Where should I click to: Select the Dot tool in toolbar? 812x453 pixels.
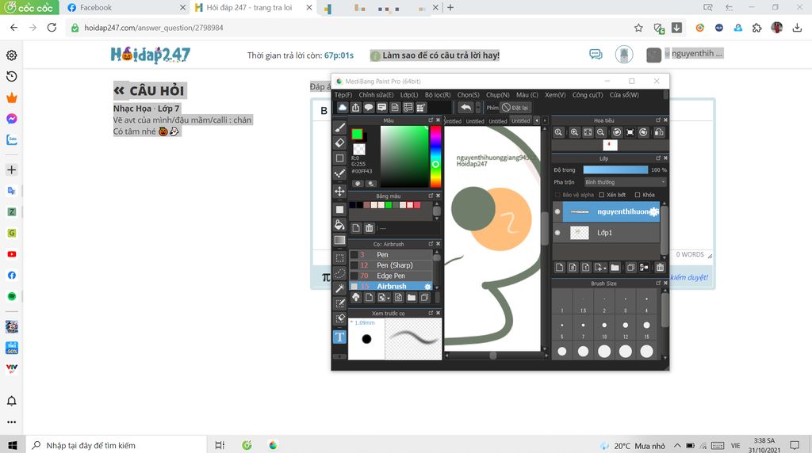339,173
